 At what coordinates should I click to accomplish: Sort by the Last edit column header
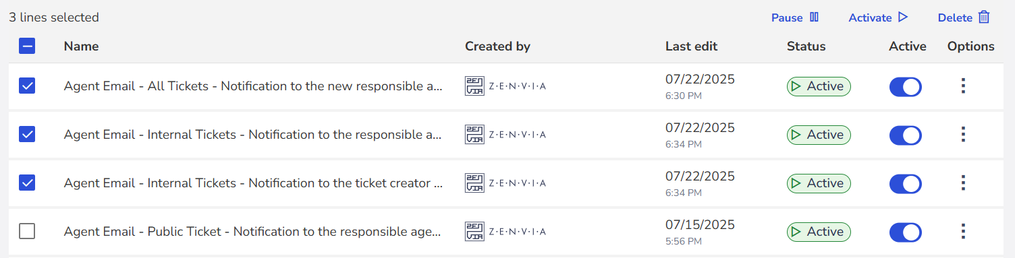coord(691,46)
